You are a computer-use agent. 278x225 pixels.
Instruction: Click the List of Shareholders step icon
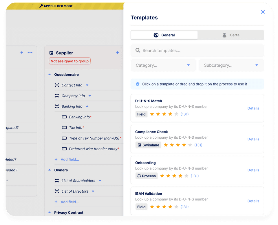pyautogui.click(x=57, y=181)
